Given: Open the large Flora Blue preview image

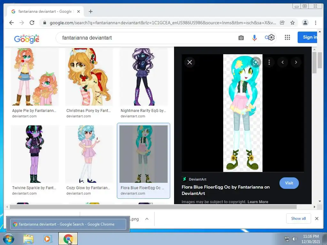Looking at the screenshot, I should pyautogui.click(x=243, y=113).
